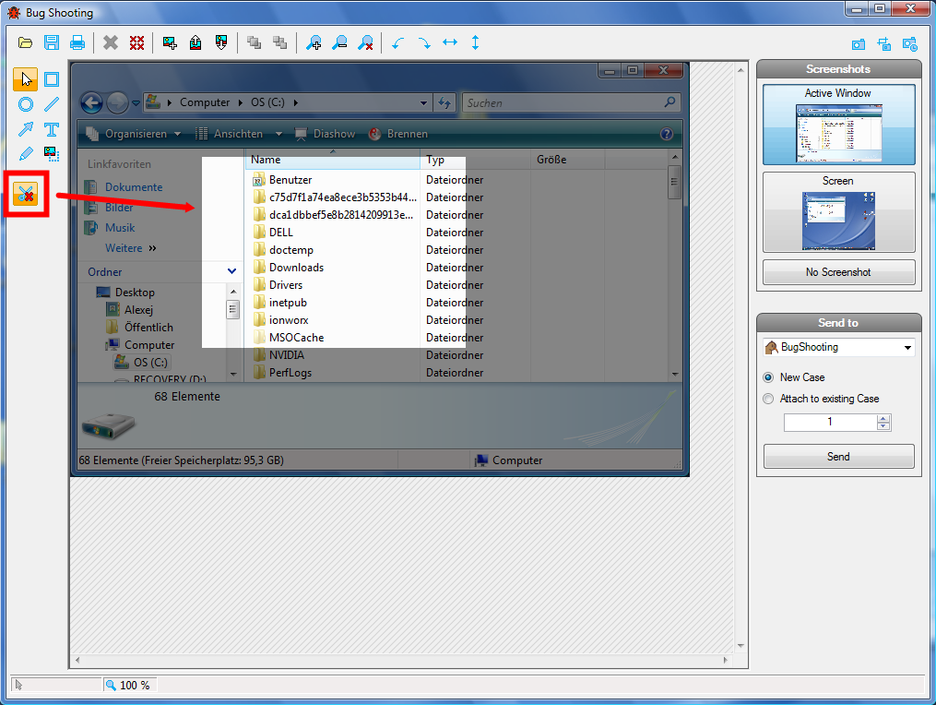Select the New Case radio button
Image resolution: width=936 pixels, height=705 pixels.
(768, 377)
